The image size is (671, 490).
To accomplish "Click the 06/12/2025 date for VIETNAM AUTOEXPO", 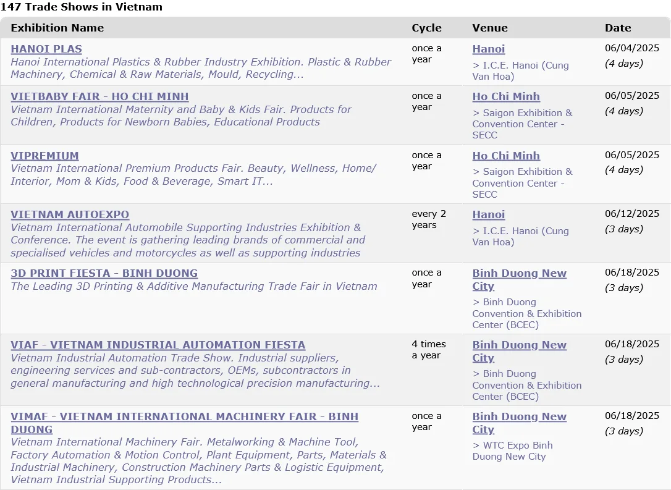I will pos(631,214).
